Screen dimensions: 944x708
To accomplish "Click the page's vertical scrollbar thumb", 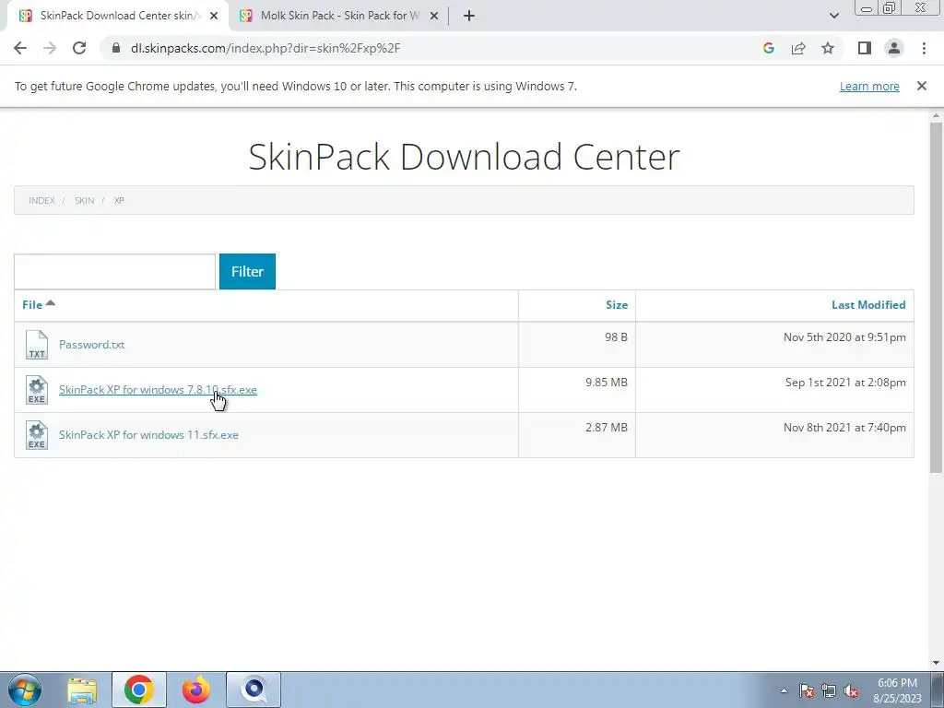I will pyautogui.click(x=937, y=298).
